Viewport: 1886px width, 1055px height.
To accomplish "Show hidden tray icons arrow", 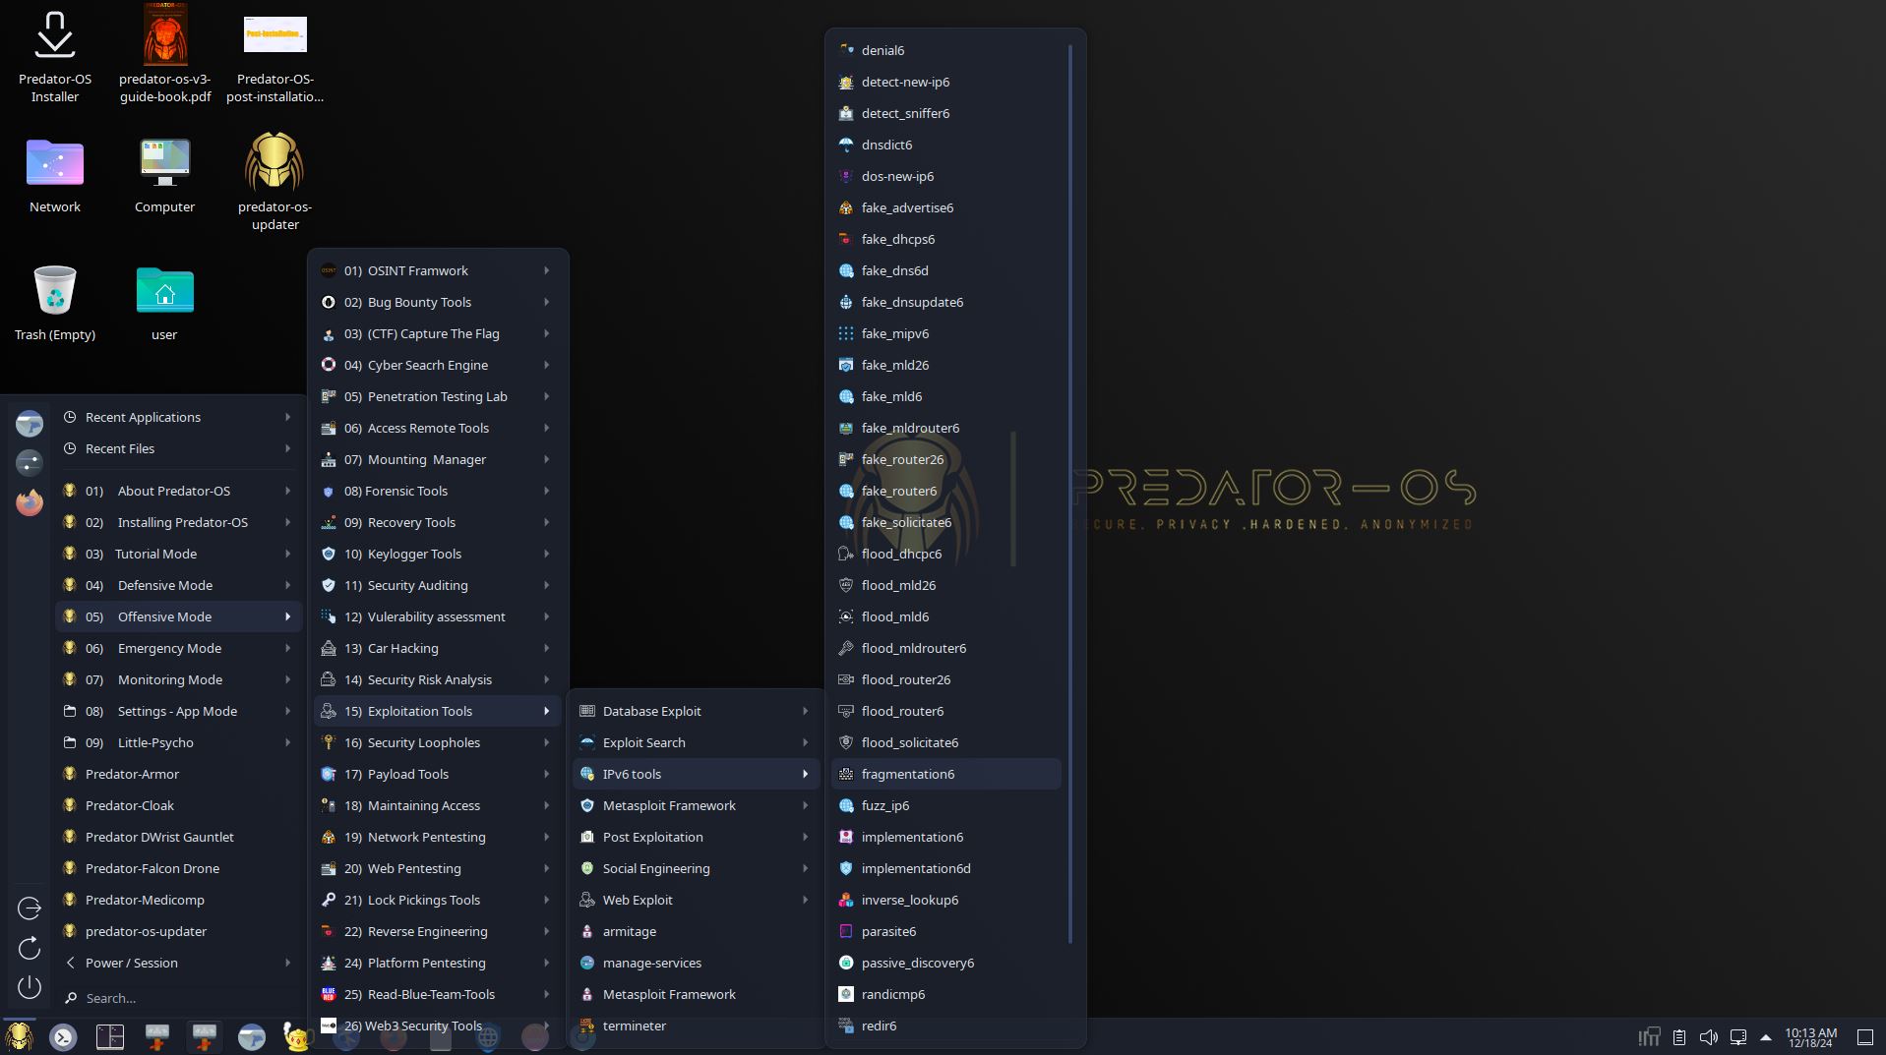I will [1766, 1037].
